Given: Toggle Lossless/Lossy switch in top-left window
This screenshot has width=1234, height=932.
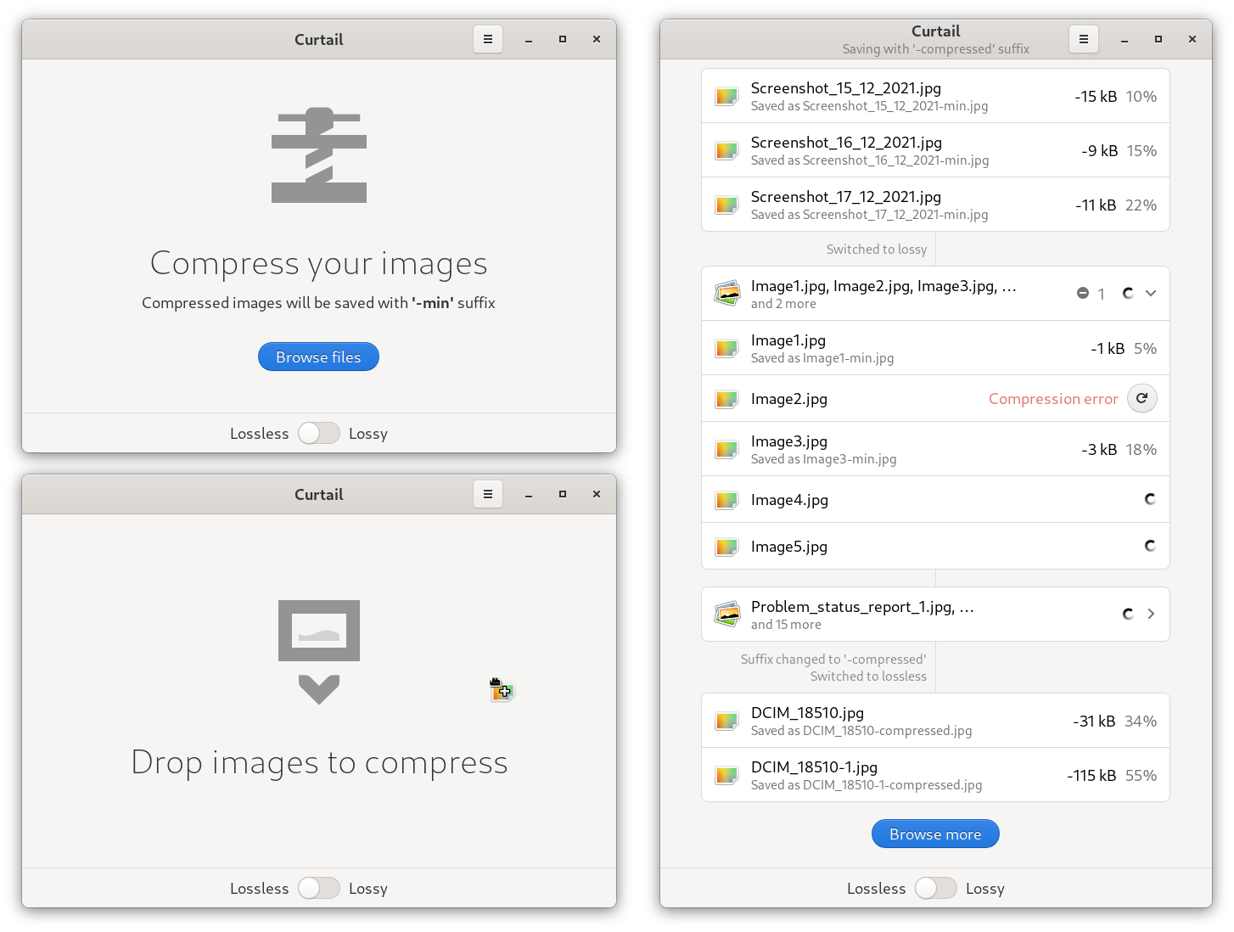Looking at the screenshot, I should [319, 433].
